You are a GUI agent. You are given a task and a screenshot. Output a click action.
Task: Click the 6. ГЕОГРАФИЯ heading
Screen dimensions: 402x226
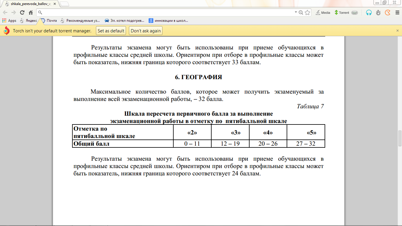(198, 77)
